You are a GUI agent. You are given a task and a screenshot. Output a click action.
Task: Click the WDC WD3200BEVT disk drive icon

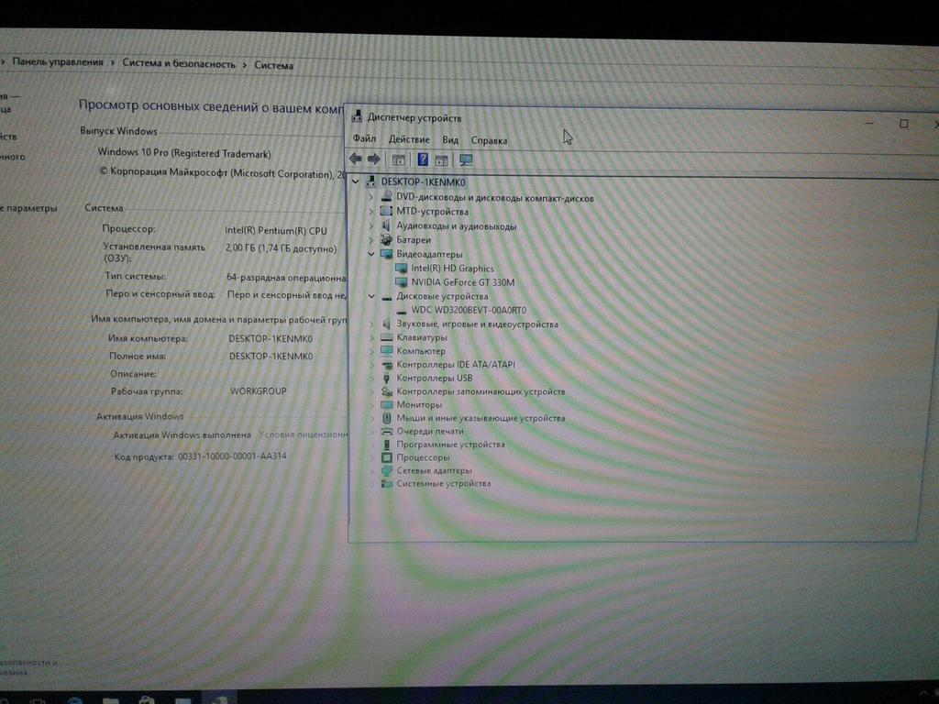point(402,311)
